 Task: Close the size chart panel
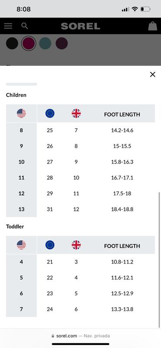point(153,74)
